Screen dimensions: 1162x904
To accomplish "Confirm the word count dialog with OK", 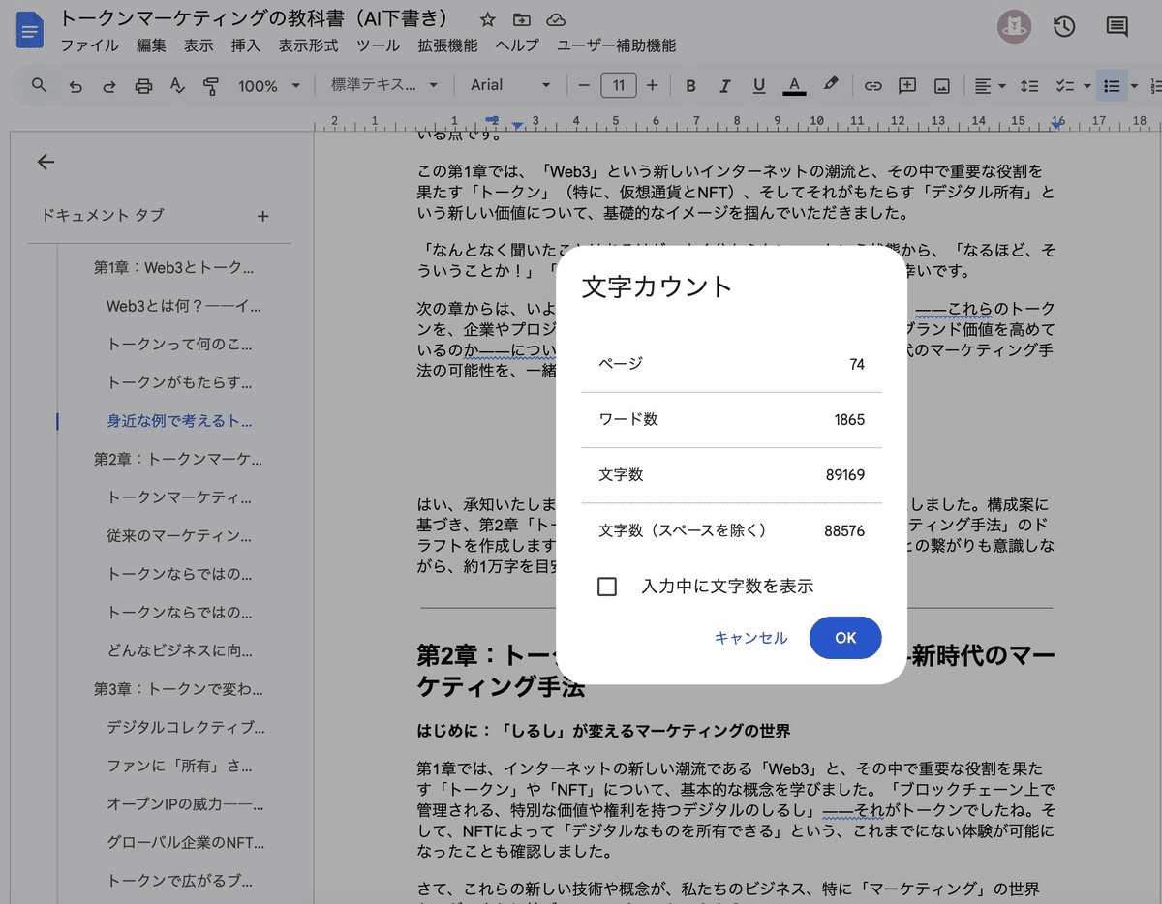I will click(x=844, y=638).
